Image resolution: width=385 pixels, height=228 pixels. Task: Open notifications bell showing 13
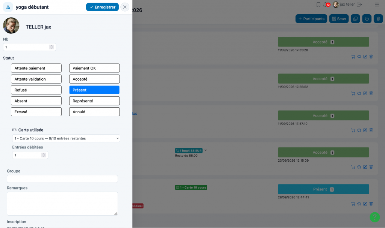point(326,4)
